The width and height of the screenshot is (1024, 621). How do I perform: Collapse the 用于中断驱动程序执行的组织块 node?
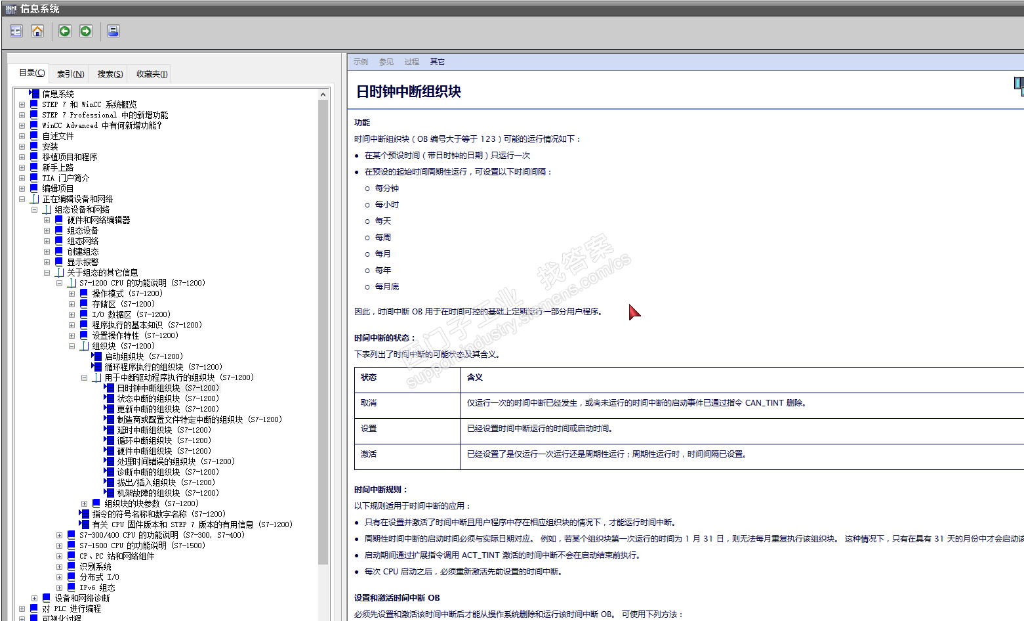(x=84, y=377)
